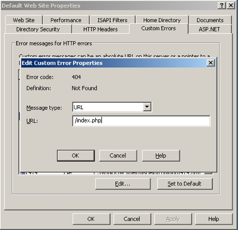Click the Set to Default button

(184, 184)
